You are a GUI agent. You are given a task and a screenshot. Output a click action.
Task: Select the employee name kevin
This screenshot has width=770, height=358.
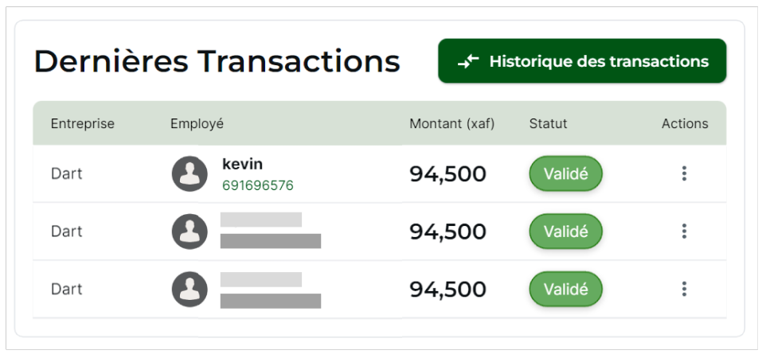(x=242, y=164)
